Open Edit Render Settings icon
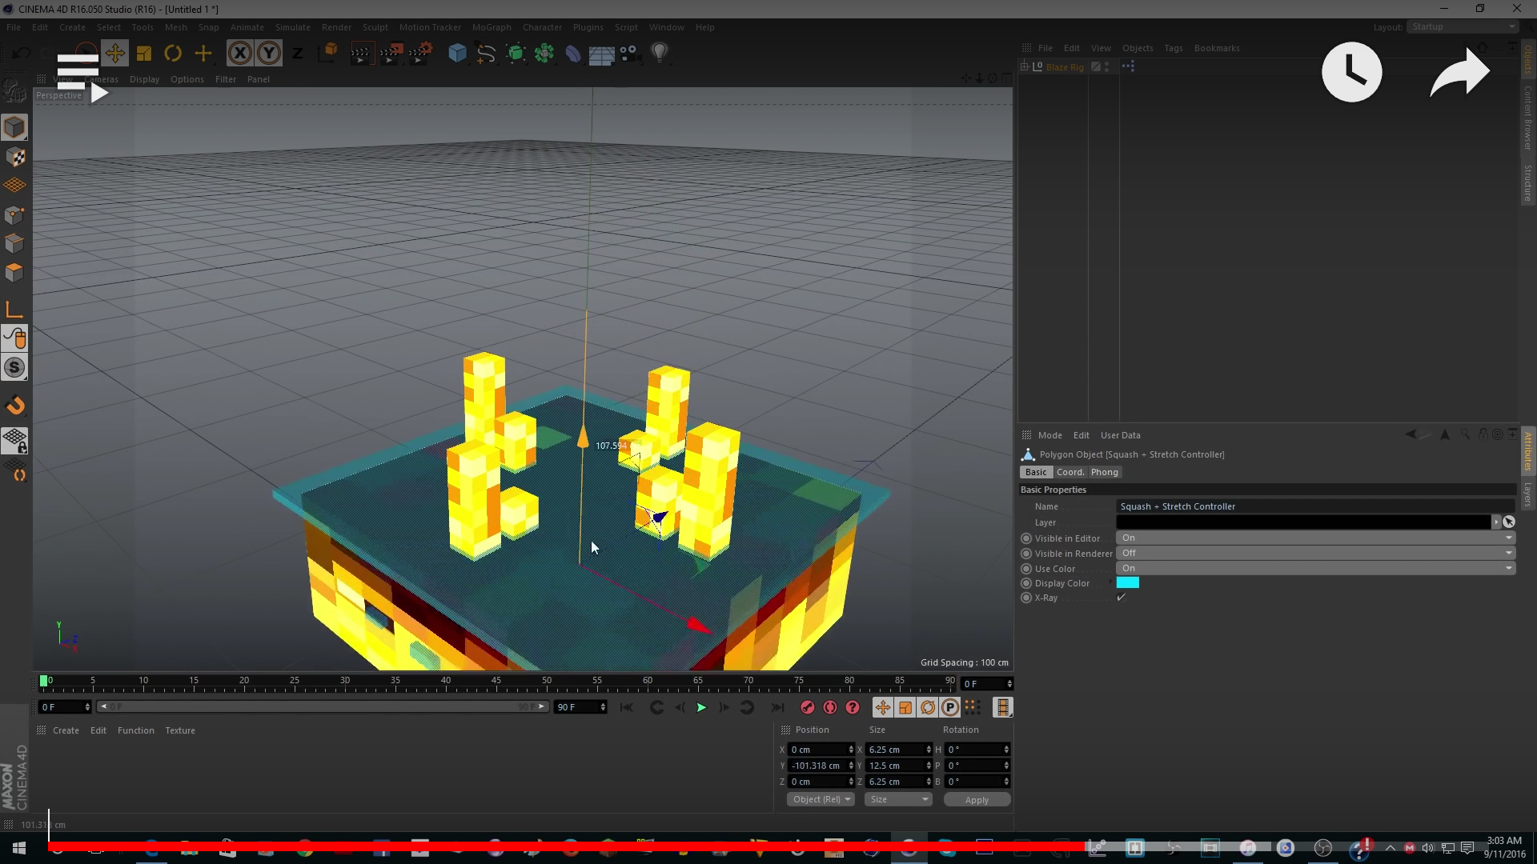The width and height of the screenshot is (1537, 864). click(421, 54)
